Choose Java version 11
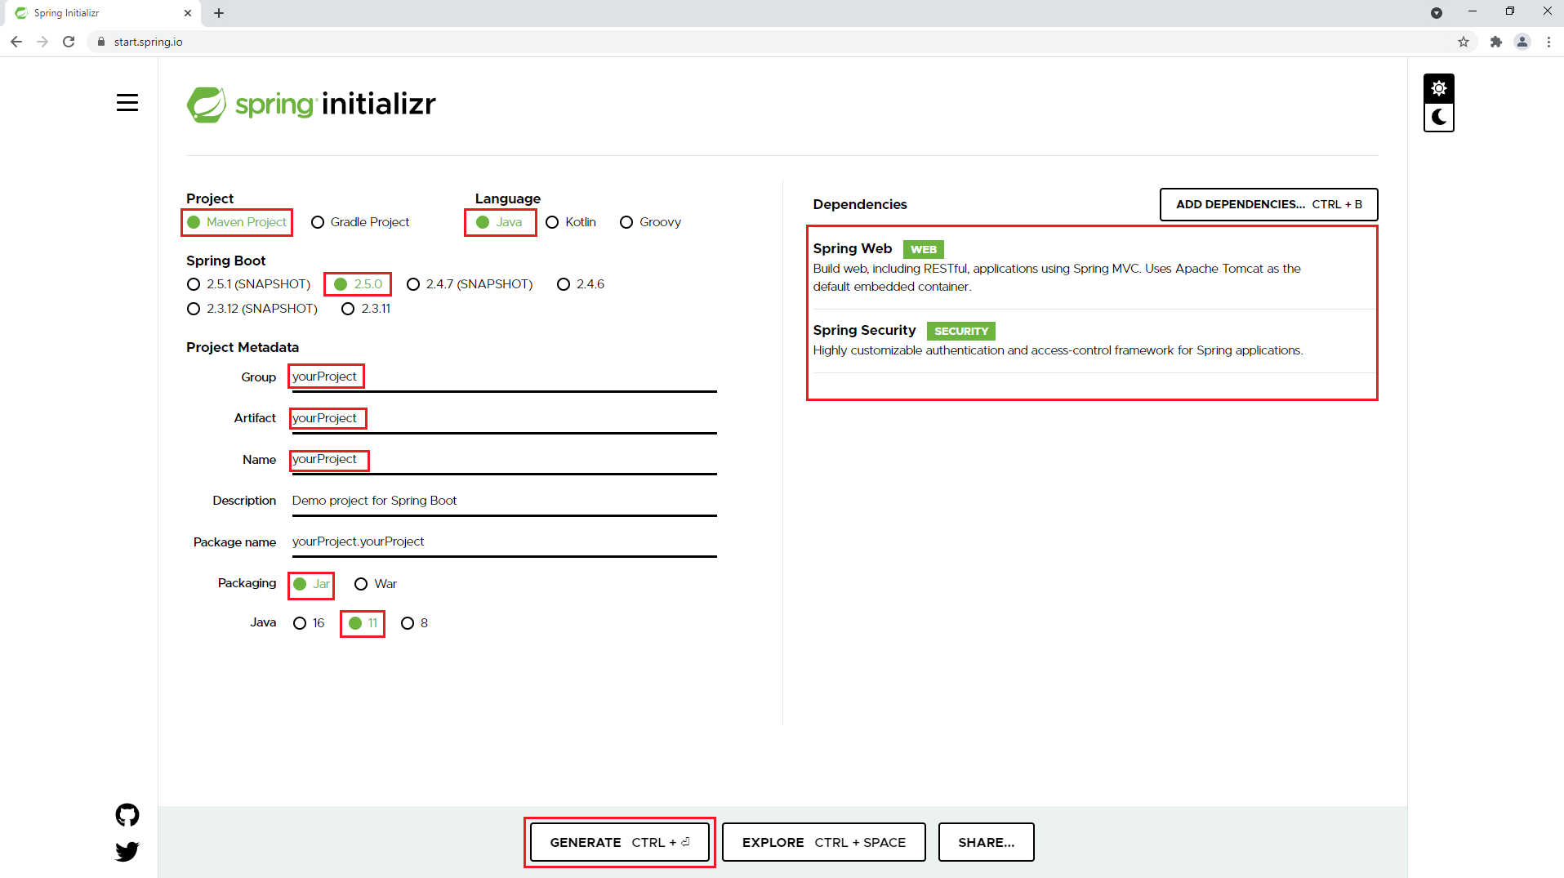 click(363, 623)
